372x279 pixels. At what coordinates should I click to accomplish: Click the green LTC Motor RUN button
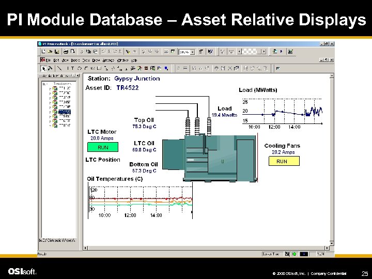103,147
